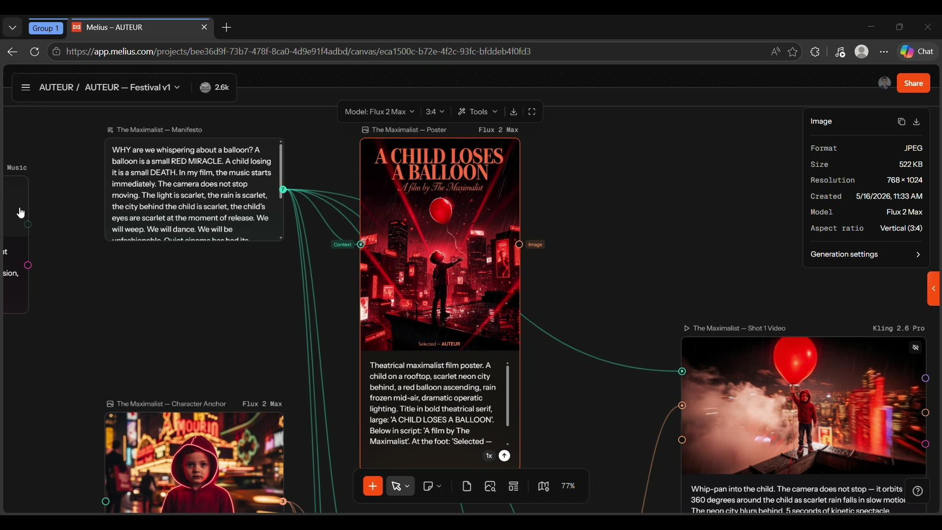Open the 3:4 aspect ratio dropdown
Image resolution: width=942 pixels, height=530 pixels.
pos(435,112)
